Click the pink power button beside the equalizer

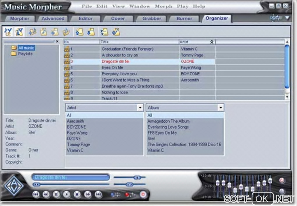pos(282,180)
